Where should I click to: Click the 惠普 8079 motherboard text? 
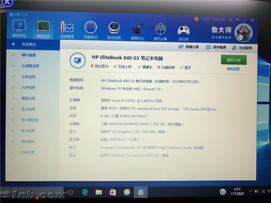click(x=159, y=109)
